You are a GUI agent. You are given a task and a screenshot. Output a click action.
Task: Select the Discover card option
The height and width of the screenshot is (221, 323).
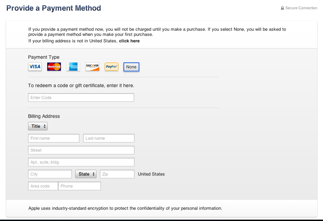coord(92,67)
